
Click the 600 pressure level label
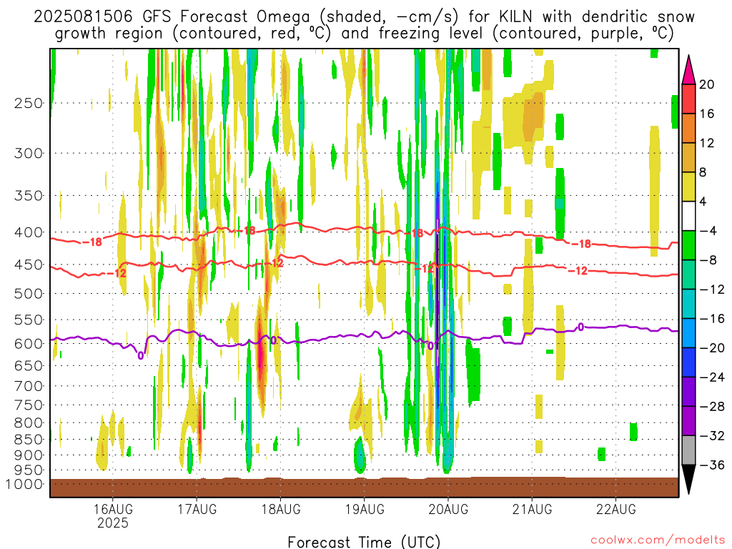click(x=29, y=344)
